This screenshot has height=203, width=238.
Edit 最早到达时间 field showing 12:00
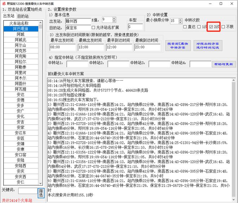(119, 47)
